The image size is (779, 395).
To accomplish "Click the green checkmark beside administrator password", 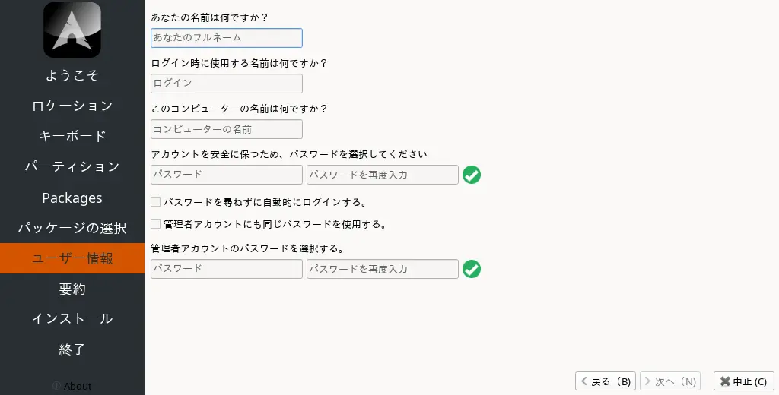I will 472,269.
